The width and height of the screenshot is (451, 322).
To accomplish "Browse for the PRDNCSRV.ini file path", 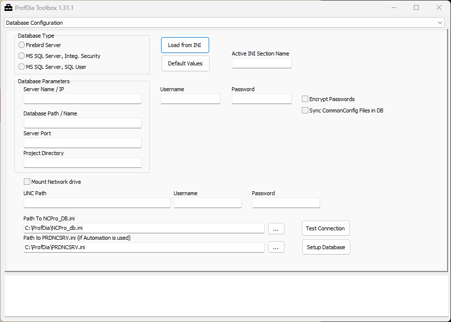I will tap(276, 247).
